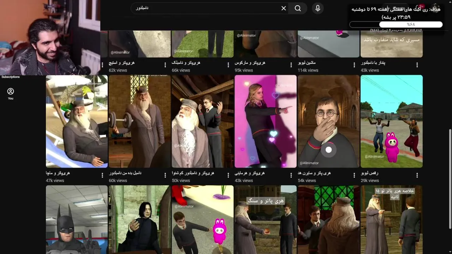The width and height of the screenshot is (452, 254).
Task: Click the 66k views text
Action: pos(181,70)
